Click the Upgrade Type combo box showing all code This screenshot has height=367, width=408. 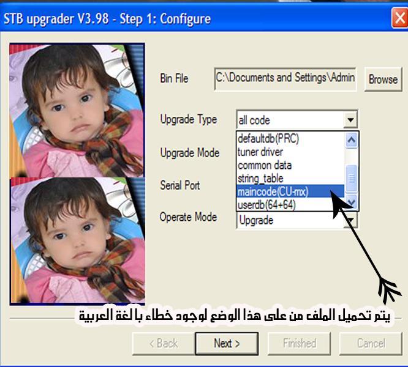[297, 120]
